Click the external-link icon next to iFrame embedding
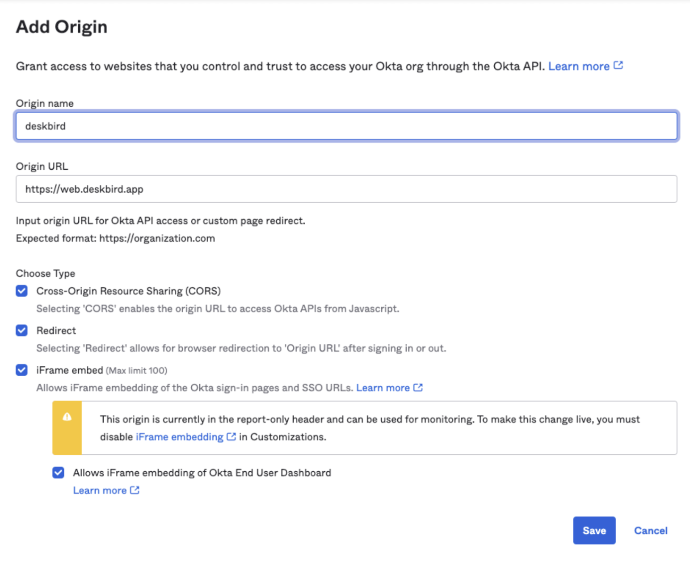This screenshot has height=561, width=690. pos(231,436)
